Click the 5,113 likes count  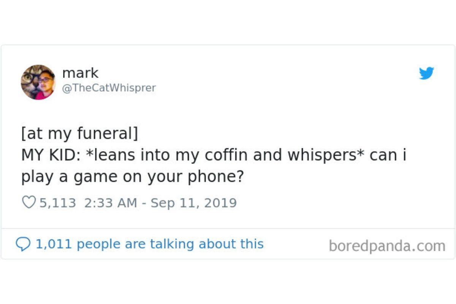click(58, 203)
